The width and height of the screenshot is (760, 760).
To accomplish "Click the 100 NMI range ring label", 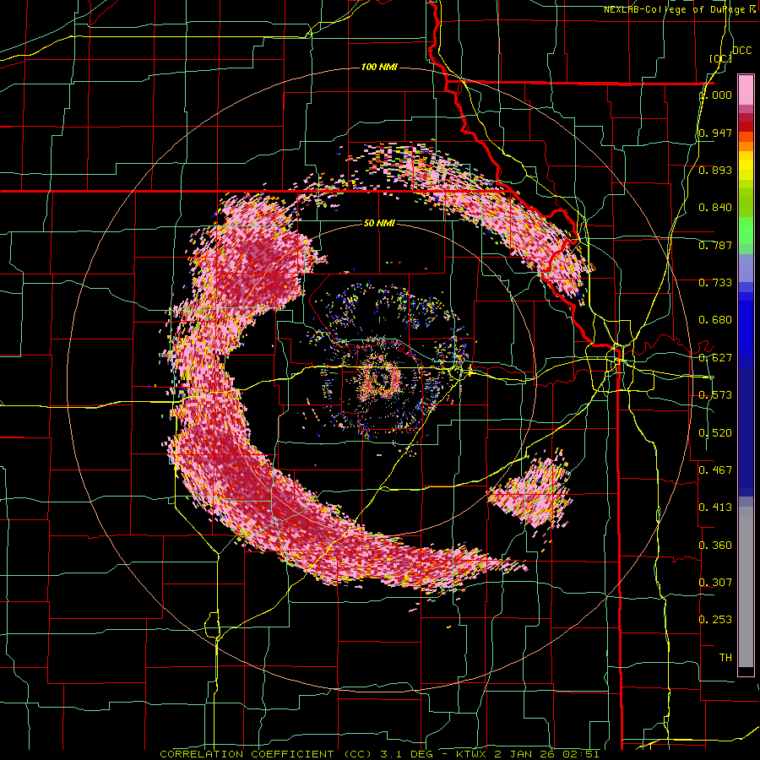I will click(379, 67).
